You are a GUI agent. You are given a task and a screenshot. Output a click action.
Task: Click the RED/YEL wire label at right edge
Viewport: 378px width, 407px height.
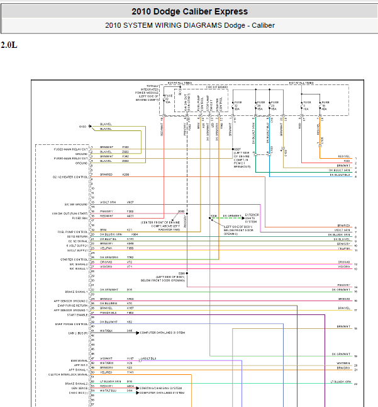[x=344, y=156]
